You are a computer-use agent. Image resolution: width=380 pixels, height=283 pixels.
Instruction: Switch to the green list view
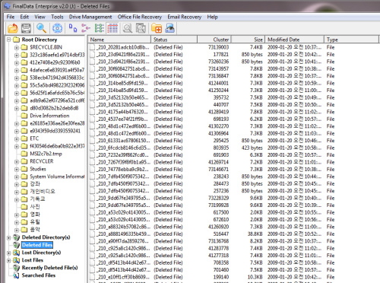99,28
